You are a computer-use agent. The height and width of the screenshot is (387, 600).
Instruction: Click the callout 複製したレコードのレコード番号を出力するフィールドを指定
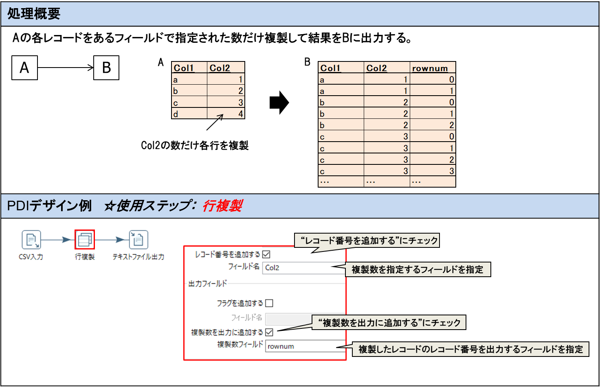tap(470, 349)
